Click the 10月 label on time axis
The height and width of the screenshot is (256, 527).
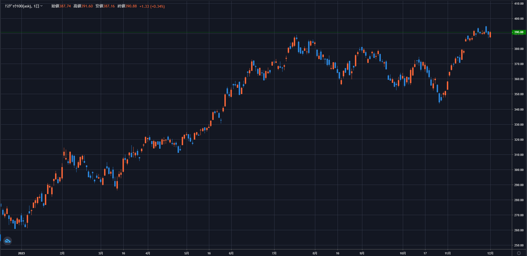point(403,253)
